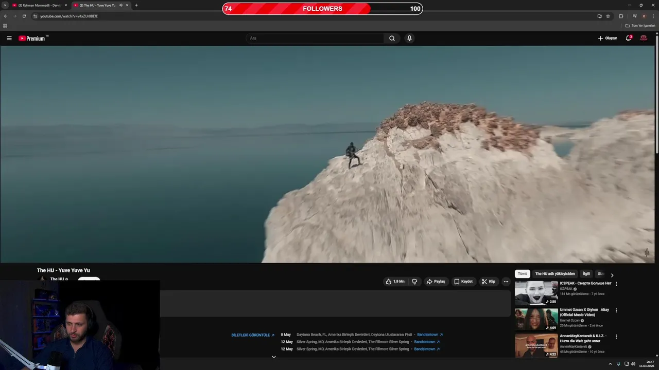This screenshot has width=659, height=370.
Task: Select the The HU adlı yükleyiciden chip
Action: click(x=555, y=274)
